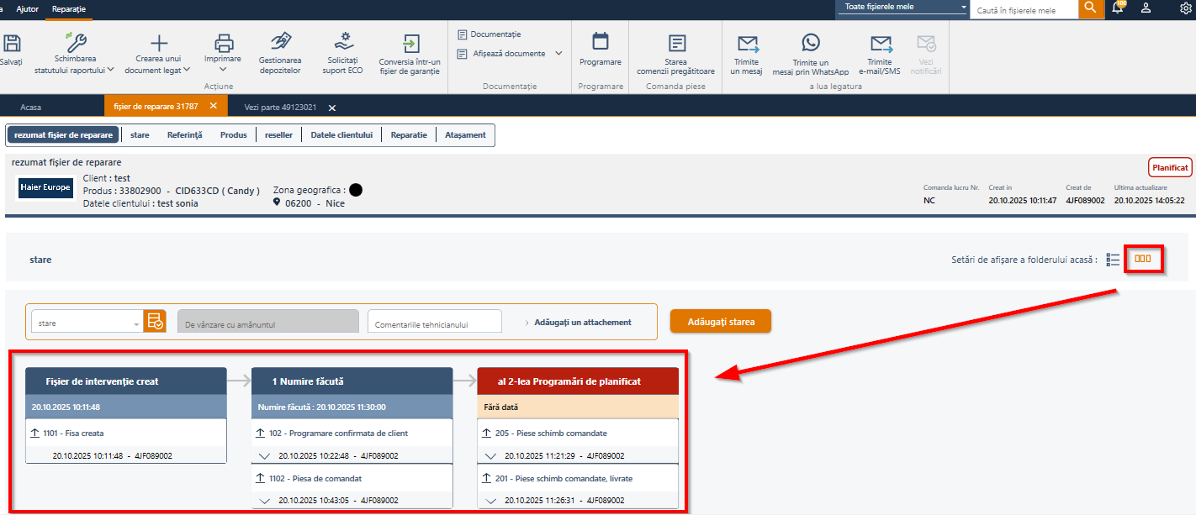Click Fișier de intervenție creat card header
Screen dimensions: 1196x515
click(126, 381)
